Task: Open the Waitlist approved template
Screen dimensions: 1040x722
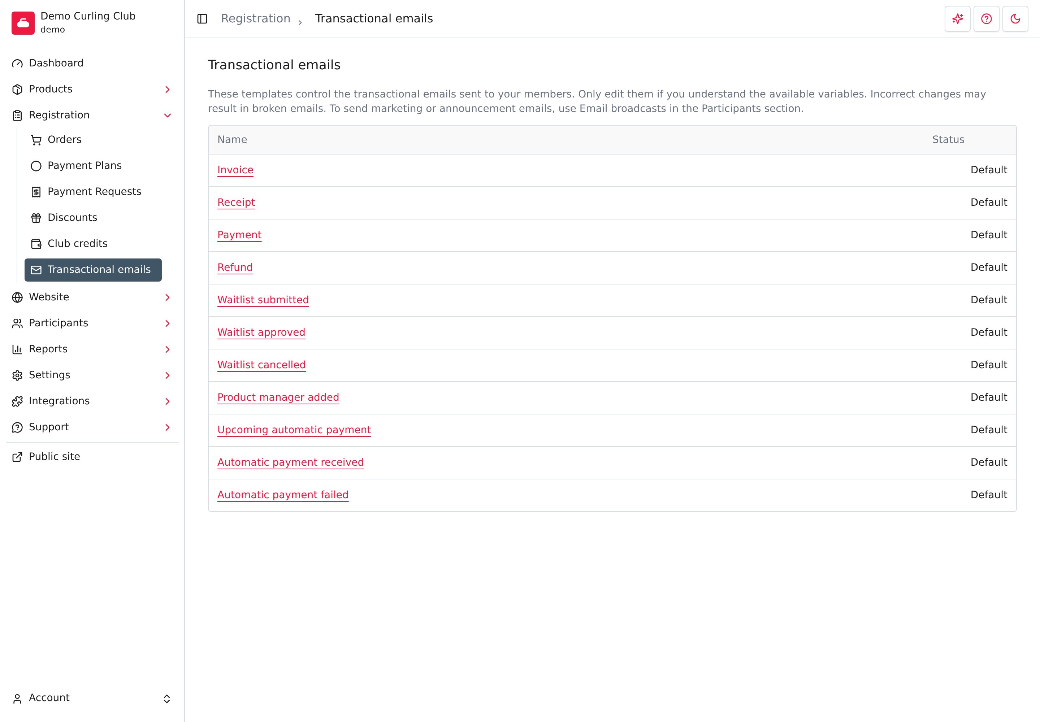Action: point(261,332)
